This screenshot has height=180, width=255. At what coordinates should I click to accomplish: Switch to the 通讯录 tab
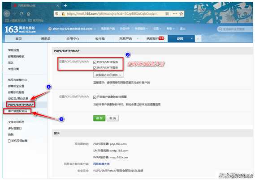[x=46, y=39]
